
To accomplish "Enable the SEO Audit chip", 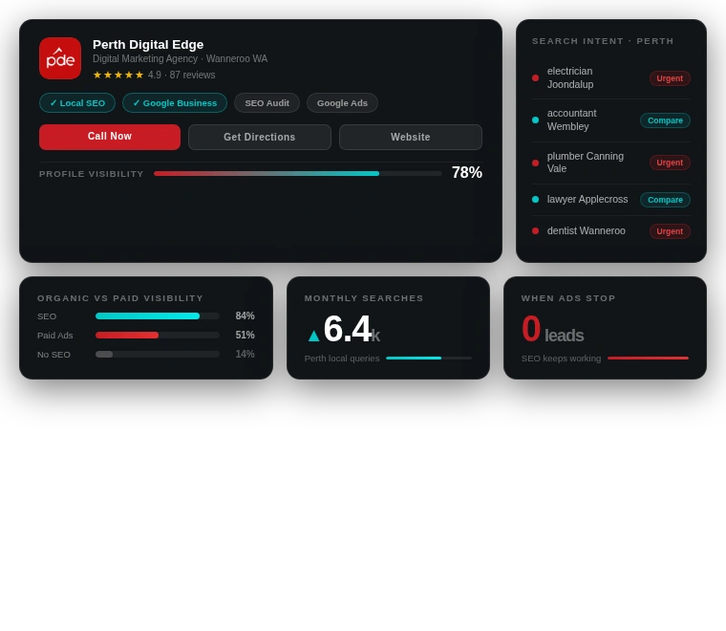I will (x=267, y=103).
